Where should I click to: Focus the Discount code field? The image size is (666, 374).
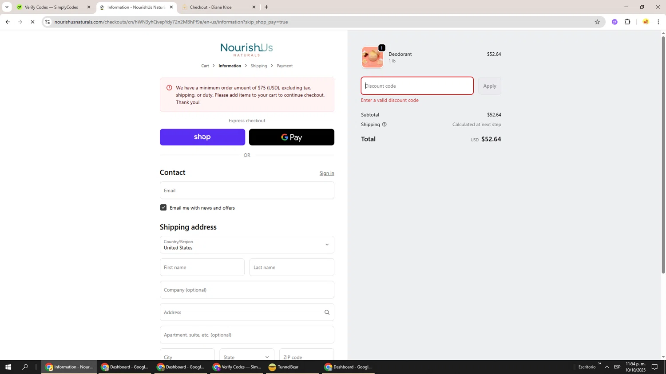(417, 86)
